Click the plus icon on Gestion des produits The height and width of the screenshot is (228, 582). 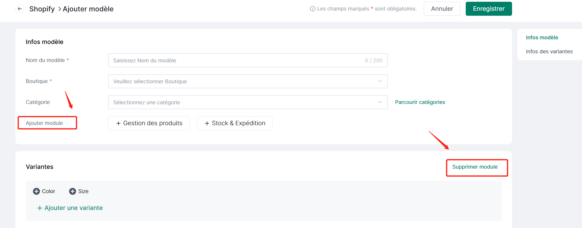[118, 123]
